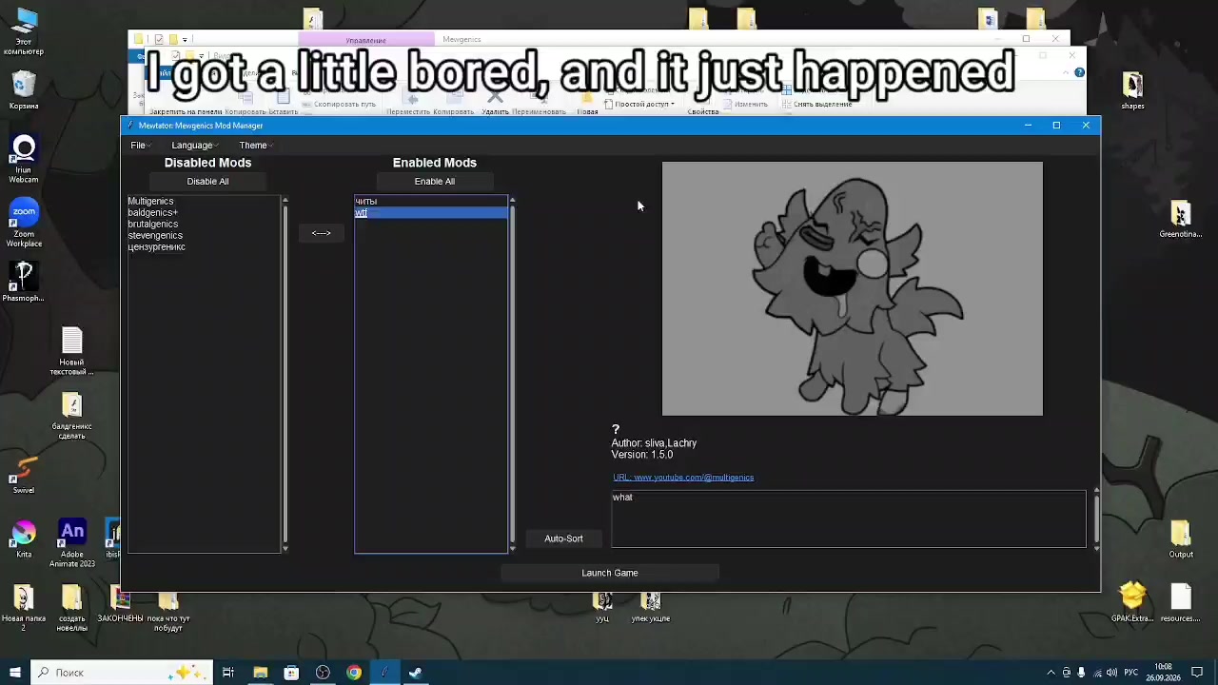Open Microsoft Store from the taskbar
The width and height of the screenshot is (1218, 685).
291,673
